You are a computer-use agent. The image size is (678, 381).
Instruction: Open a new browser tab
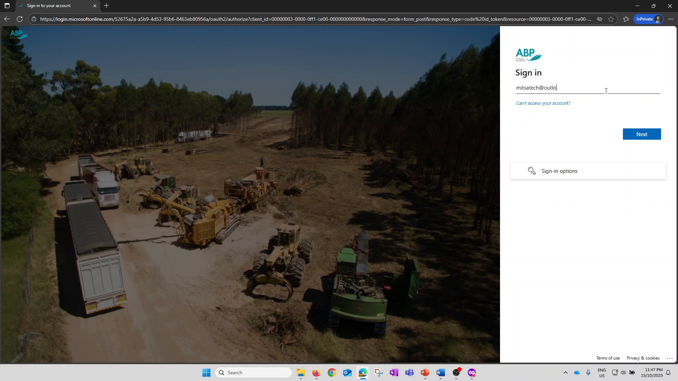[106, 6]
